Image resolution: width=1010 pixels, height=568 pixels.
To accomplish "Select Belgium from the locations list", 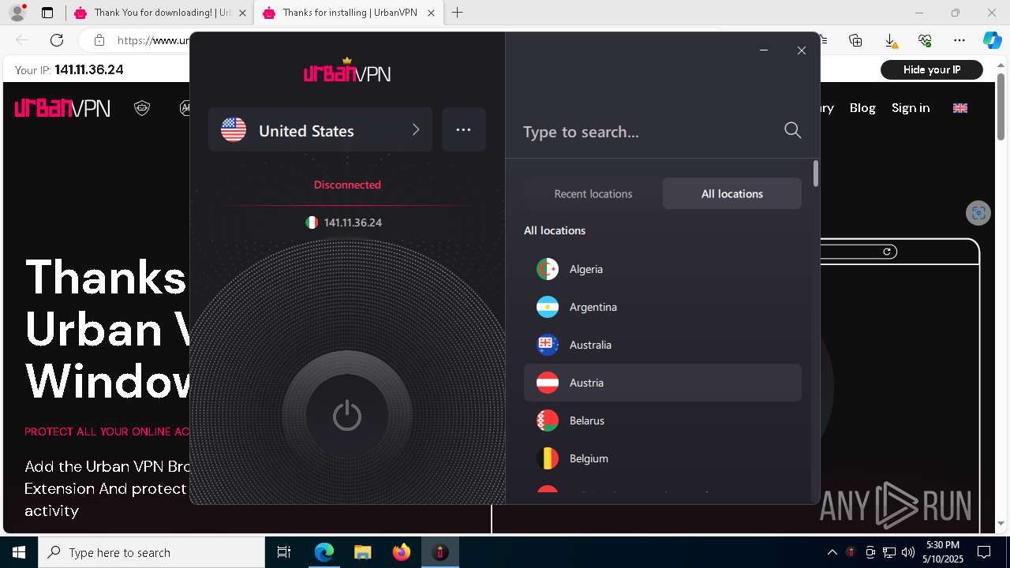I will 663,458.
